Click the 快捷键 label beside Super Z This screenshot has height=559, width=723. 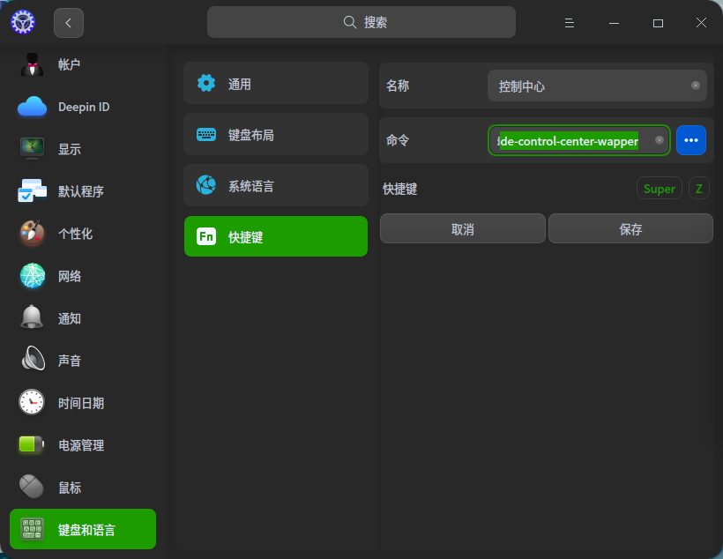click(399, 189)
